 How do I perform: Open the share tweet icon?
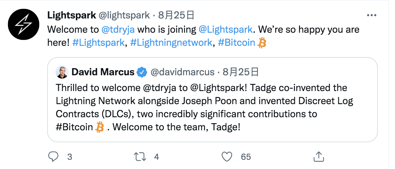coord(318,157)
